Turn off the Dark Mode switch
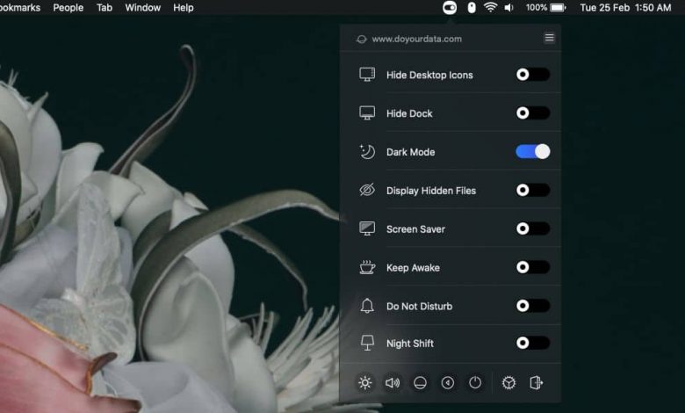Image resolution: width=685 pixels, height=413 pixels. pyautogui.click(x=532, y=152)
